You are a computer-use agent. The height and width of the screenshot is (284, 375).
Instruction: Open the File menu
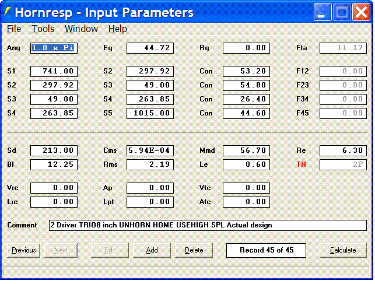pos(14,29)
